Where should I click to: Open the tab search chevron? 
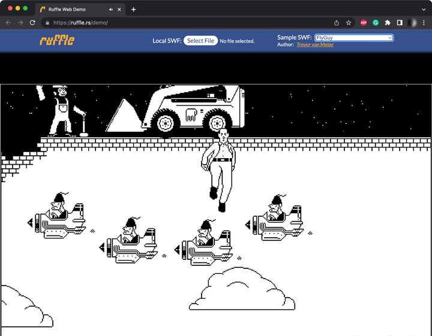(x=424, y=10)
